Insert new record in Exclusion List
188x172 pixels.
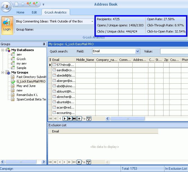pyautogui.click(x=79, y=162)
